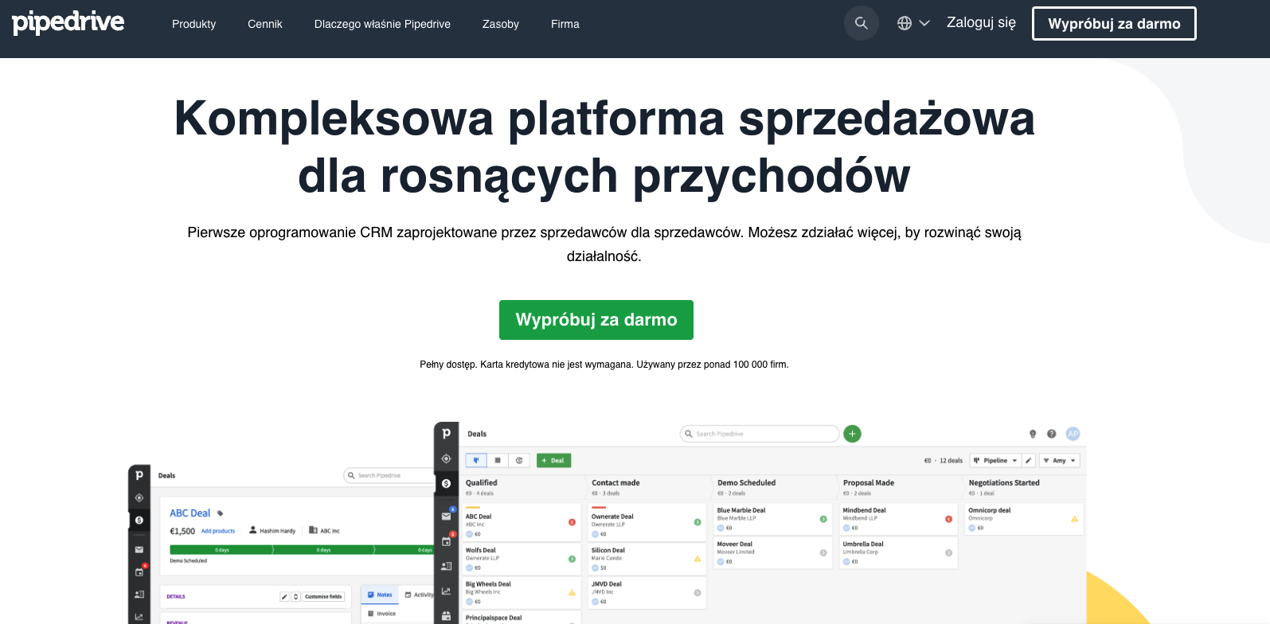Image resolution: width=1270 pixels, height=624 pixels.
Task: Click up-down chevrons button in DETAILS section
Action: (x=295, y=596)
